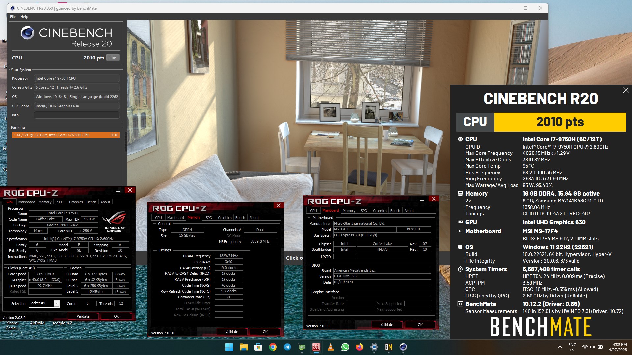632x355 pixels.
Task: Open the Bench tab in the Processor CPU-Z window
Action: point(92,202)
